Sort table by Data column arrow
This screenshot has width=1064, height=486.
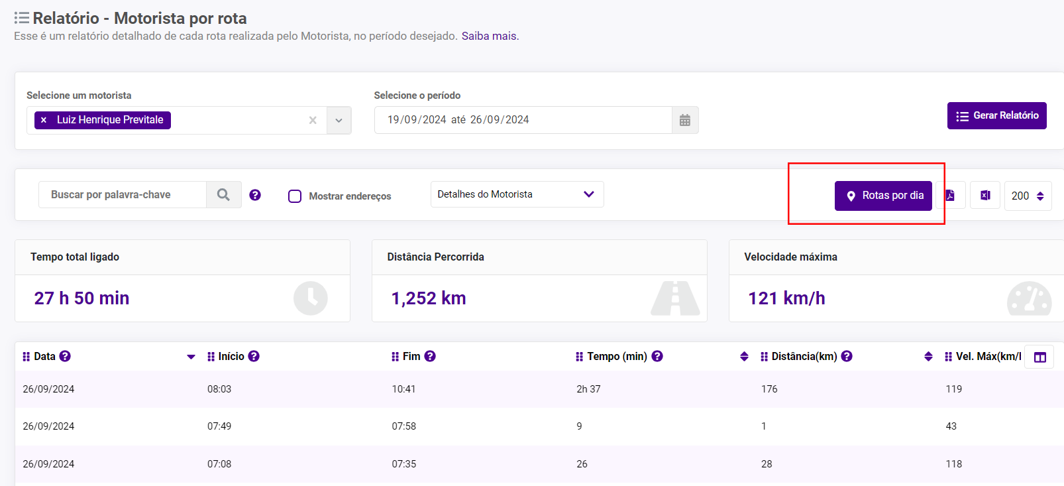tap(191, 357)
